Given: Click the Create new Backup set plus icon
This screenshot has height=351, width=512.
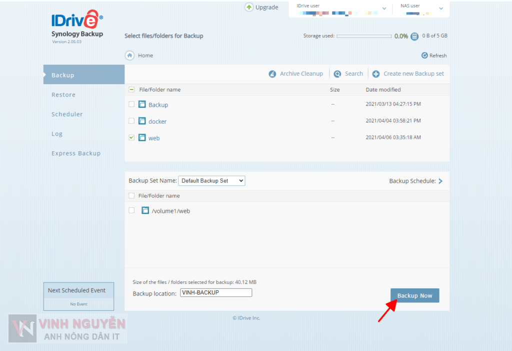Looking at the screenshot, I should tap(376, 74).
